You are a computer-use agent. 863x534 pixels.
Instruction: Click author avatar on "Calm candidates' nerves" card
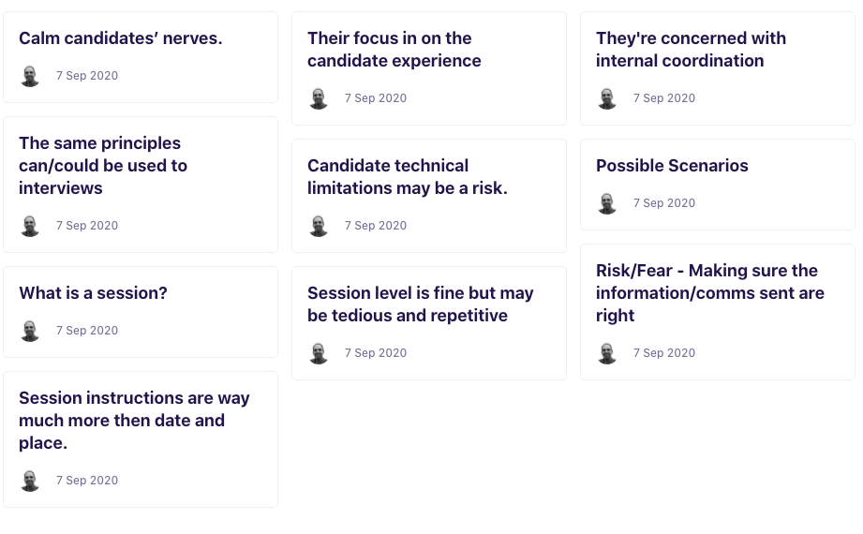coord(30,76)
